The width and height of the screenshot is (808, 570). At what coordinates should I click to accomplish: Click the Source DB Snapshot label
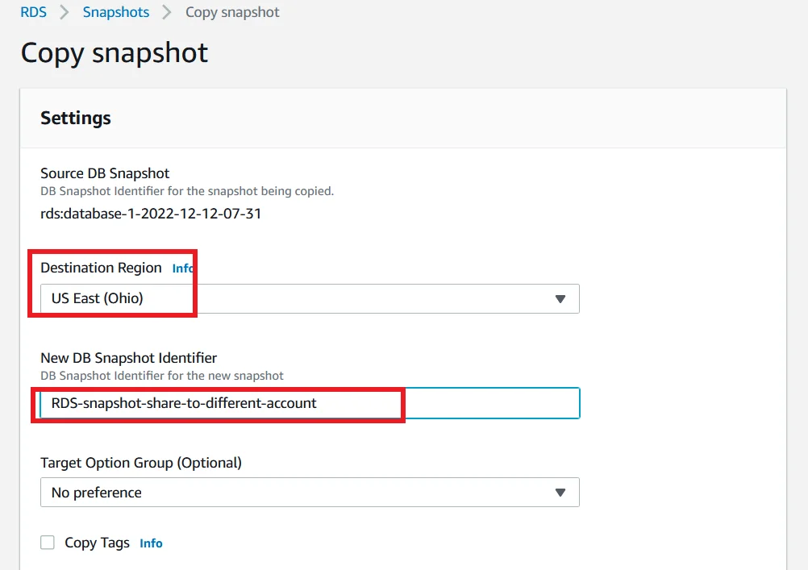tap(105, 173)
